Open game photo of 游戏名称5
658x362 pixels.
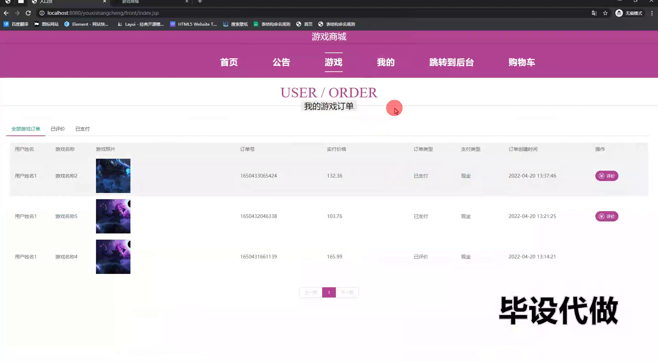pyautogui.click(x=113, y=216)
